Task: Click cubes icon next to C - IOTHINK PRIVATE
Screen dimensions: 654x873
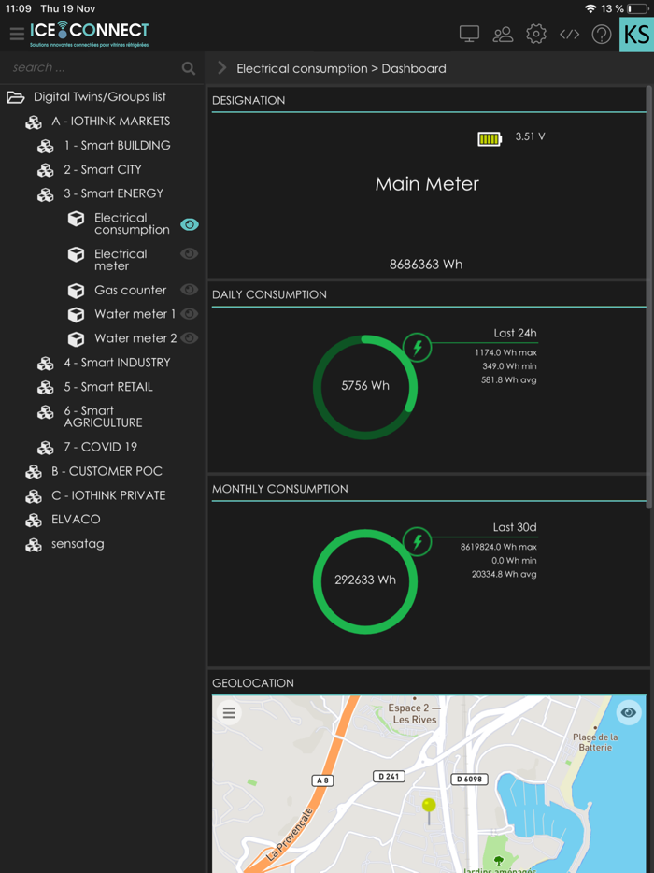Action: [x=34, y=496]
